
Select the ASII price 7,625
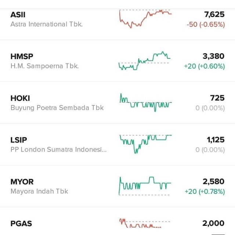click(x=214, y=15)
